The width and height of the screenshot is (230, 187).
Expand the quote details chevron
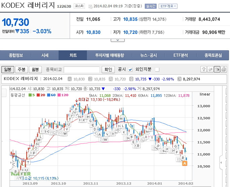click(x=118, y=40)
